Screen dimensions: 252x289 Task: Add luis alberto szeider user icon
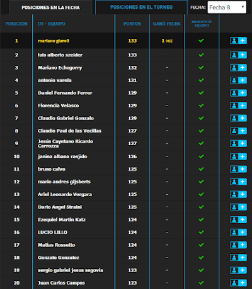coord(238,55)
